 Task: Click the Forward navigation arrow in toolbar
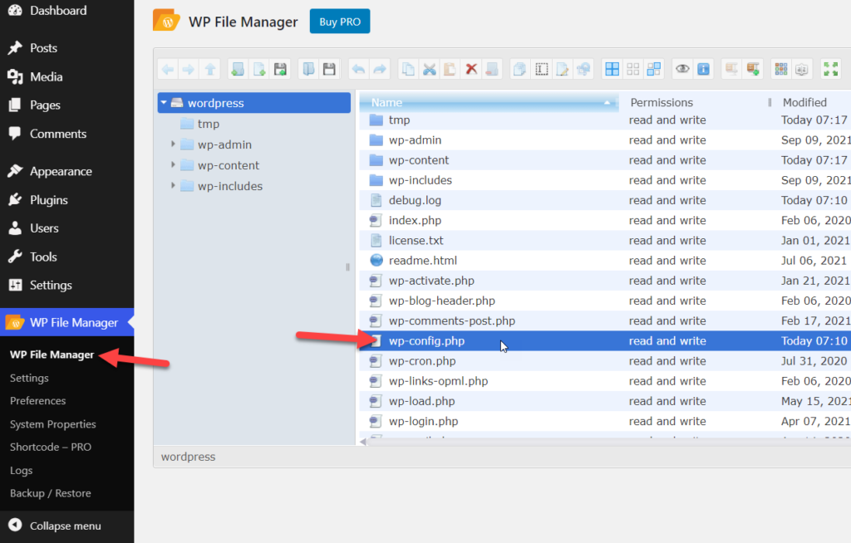tap(189, 70)
